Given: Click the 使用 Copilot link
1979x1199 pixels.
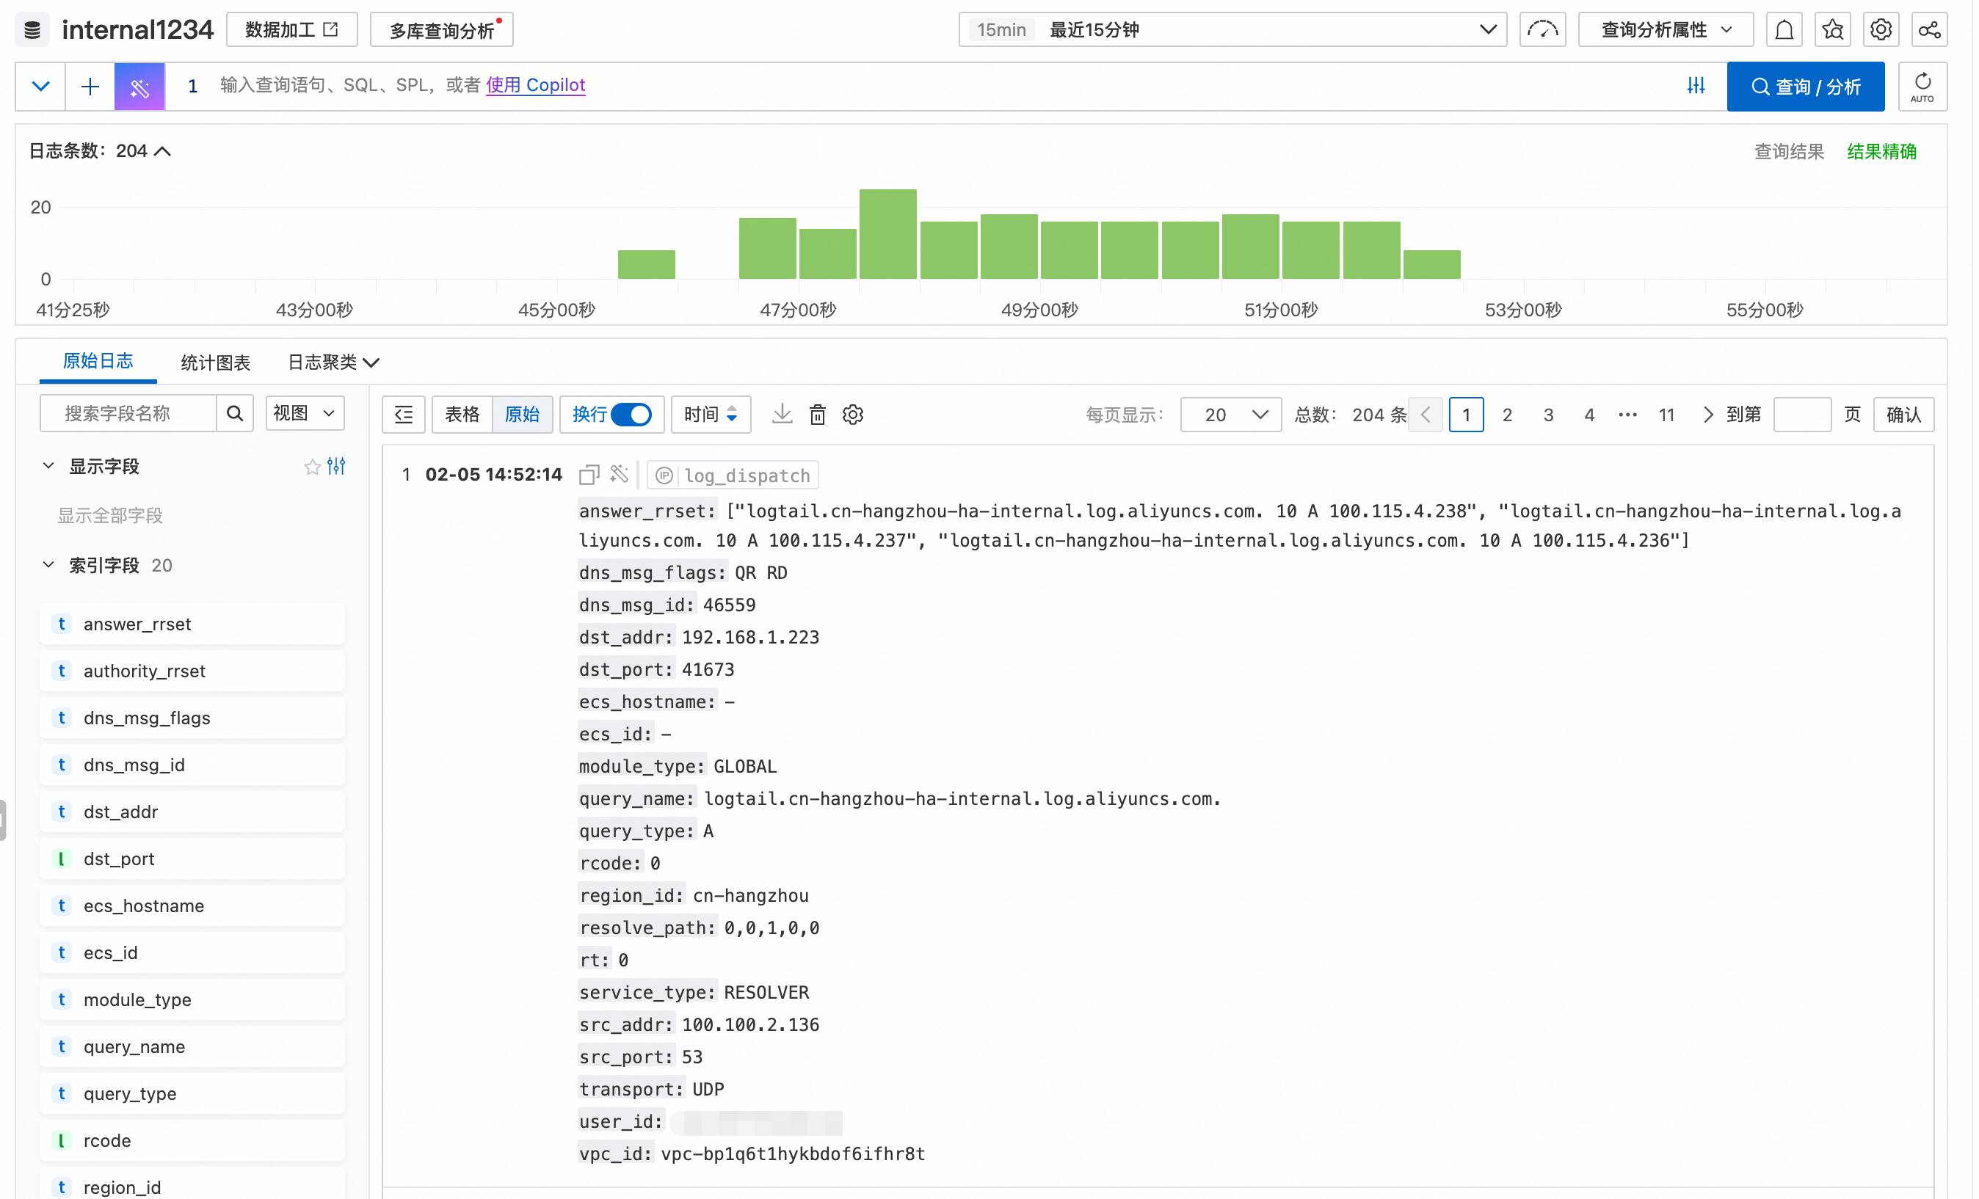Looking at the screenshot, I should pyautogui.click(x=535, y=84).
